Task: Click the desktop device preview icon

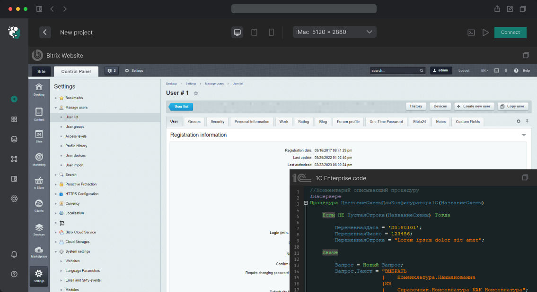Action: click(x=237, y=33)
